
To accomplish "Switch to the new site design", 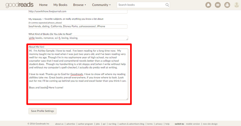I will point(210,124).
